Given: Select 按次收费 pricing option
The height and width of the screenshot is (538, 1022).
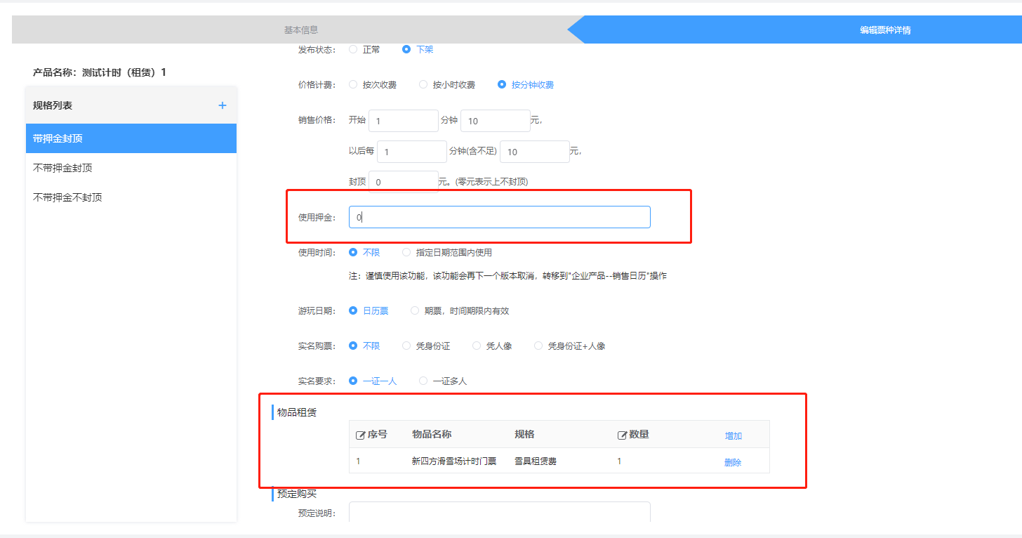Looking at the screenshot, I should tap(353, 85).
